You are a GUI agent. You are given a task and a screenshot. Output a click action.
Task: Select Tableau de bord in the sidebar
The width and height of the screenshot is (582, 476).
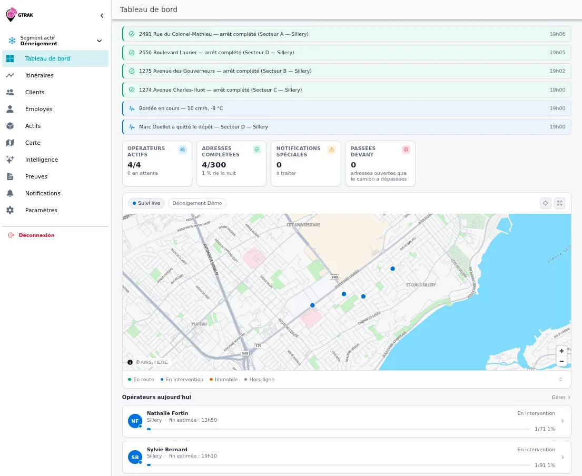55,58
